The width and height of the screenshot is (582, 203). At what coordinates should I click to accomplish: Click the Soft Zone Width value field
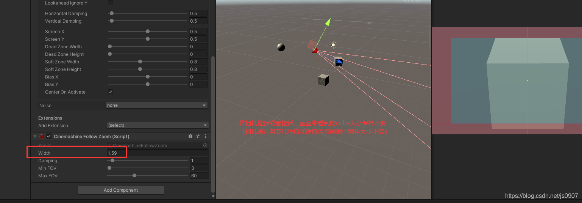click(198, 62)
